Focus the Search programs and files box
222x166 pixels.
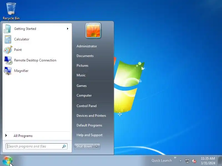[x=37, y=146]
